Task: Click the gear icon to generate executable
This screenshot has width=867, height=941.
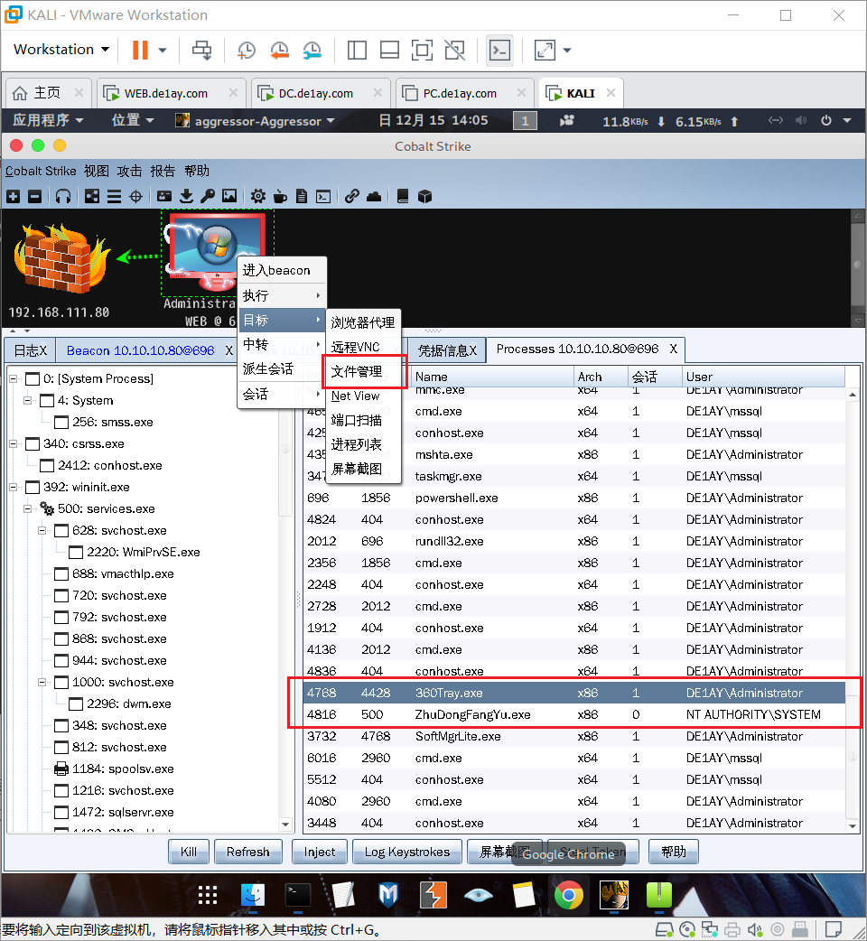Action: [258, 196]
